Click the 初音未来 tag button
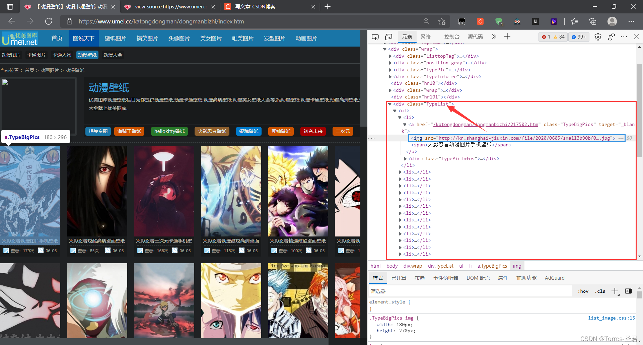 (x=313, y=131)
